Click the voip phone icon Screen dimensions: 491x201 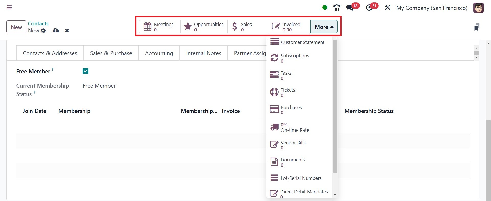[337, 8]
